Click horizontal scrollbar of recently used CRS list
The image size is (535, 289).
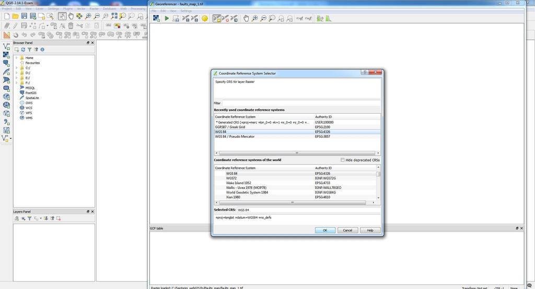297,153
